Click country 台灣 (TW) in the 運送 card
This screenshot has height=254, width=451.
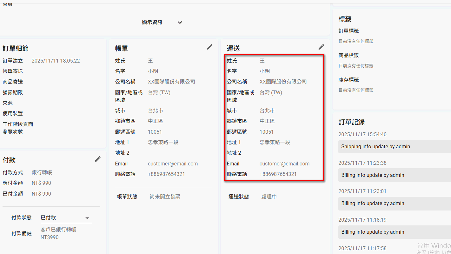click(271, 92)
